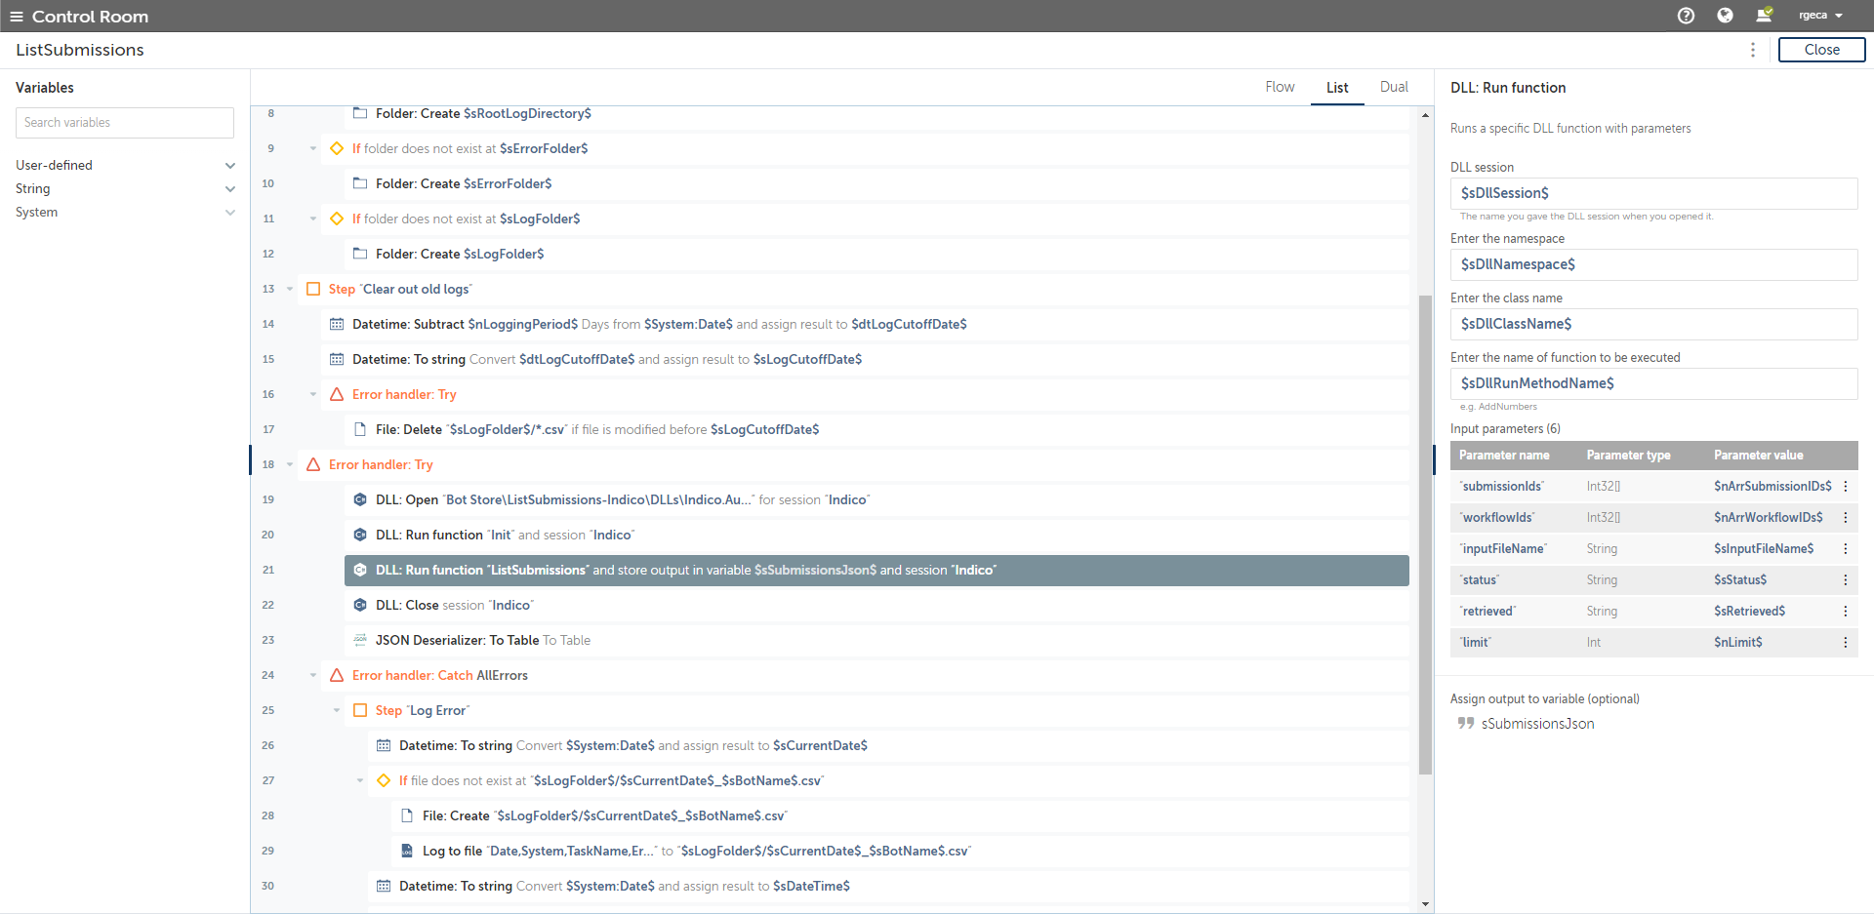Edit the namespace field $sDllNamespace$

point(1653,264)
